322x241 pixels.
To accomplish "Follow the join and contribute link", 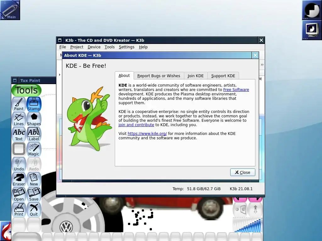I will click(136, 125).
